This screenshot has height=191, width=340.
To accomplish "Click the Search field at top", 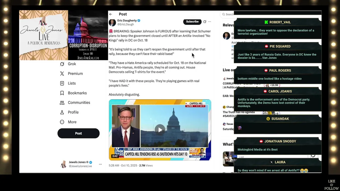I will (227, 14).
